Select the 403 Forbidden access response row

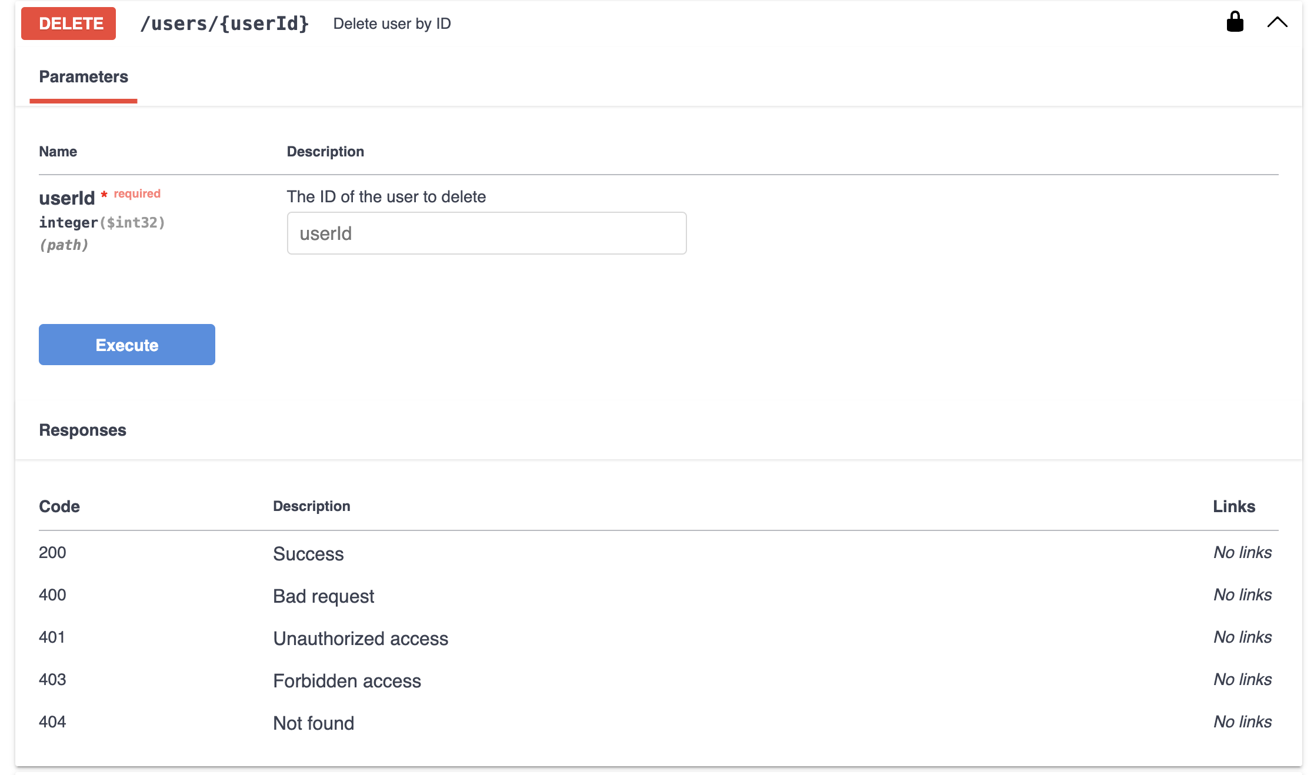tap(347, 681)
